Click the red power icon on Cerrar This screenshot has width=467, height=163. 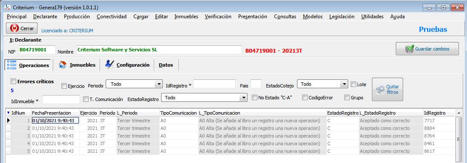[14, 28]
